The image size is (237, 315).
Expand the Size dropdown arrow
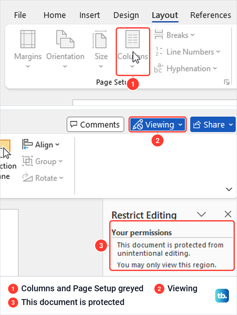tap(101, 66)
